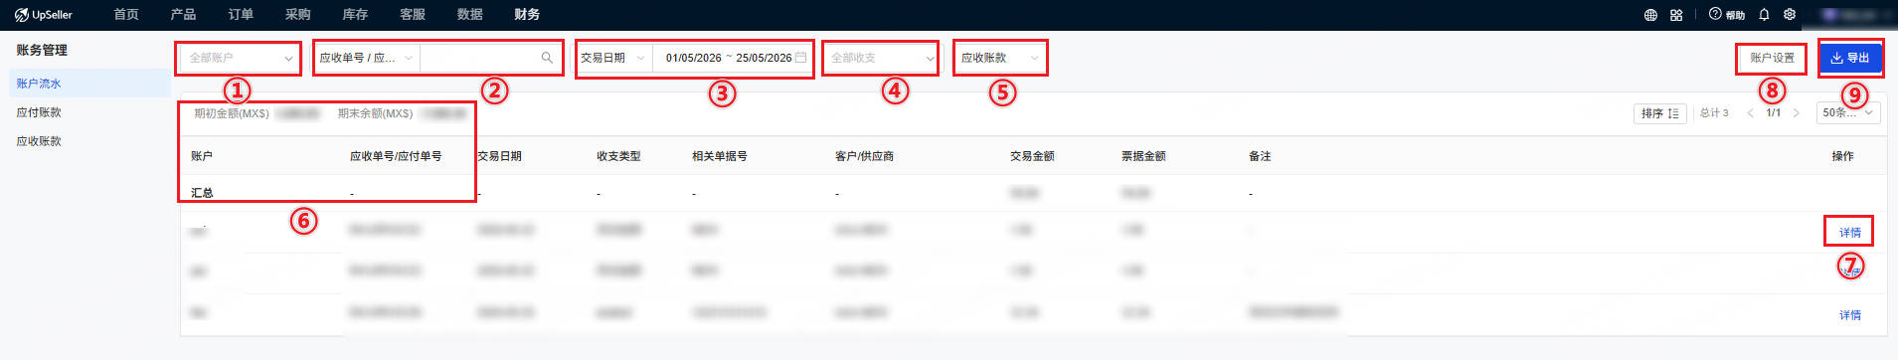Open the notification bell
The width and height of the screenshot is (1898, 360).
tap(1764, 15)
